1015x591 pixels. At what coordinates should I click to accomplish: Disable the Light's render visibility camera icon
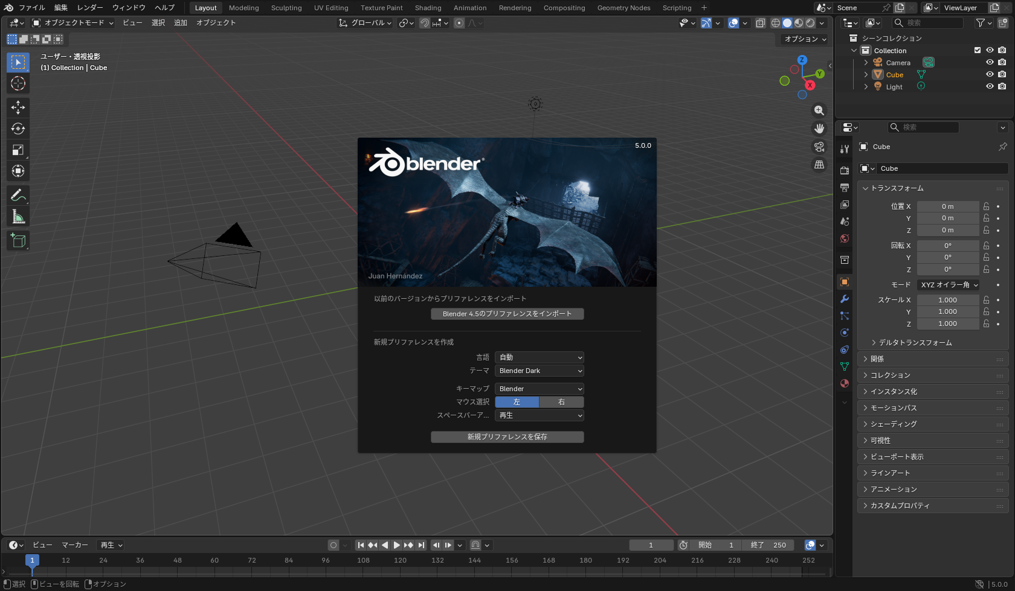1003,86
